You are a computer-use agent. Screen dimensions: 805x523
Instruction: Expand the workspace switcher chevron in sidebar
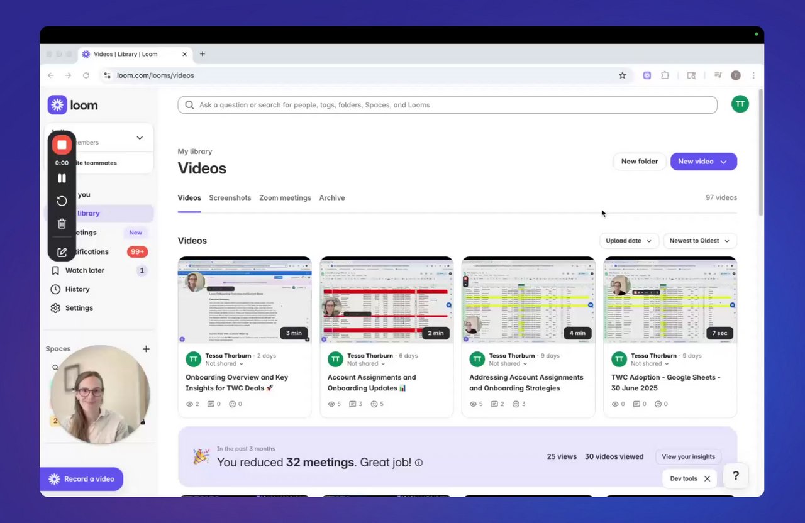140,138
